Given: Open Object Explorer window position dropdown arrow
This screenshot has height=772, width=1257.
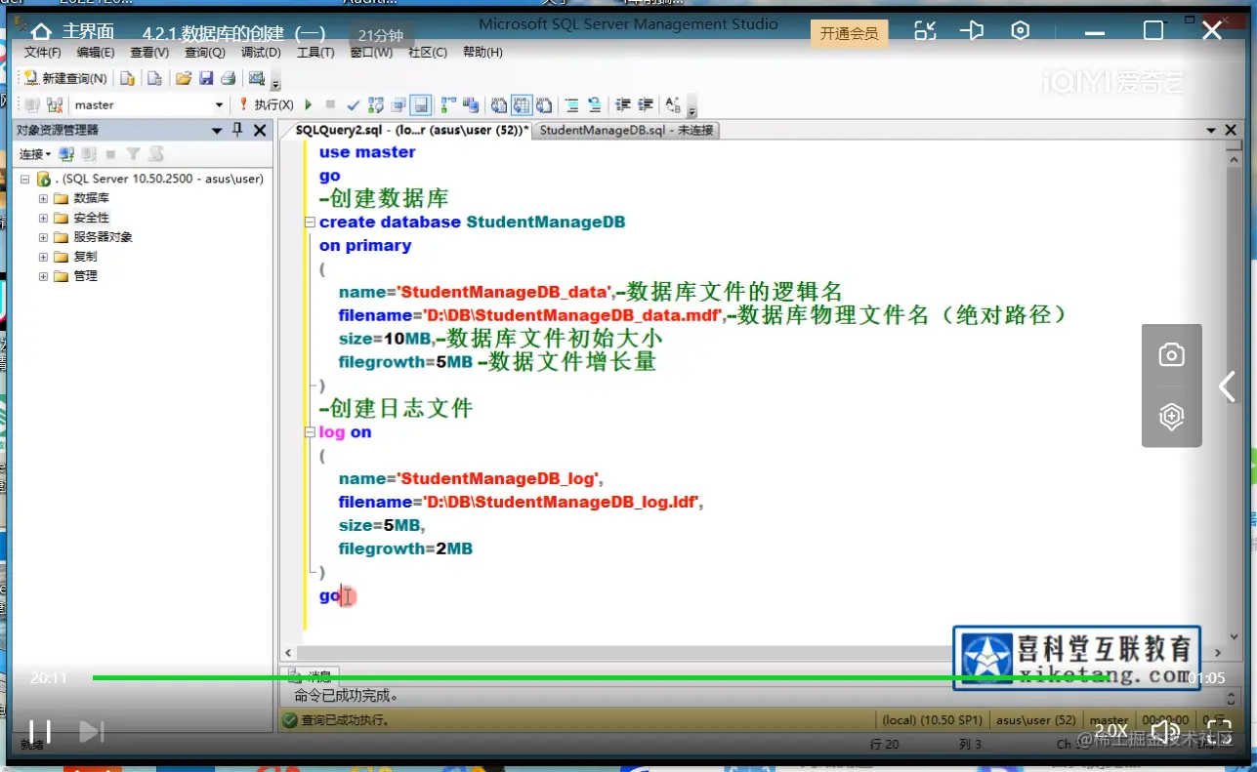Looking at the screenshot, I should pyautogui.click(x=217, y=131).
